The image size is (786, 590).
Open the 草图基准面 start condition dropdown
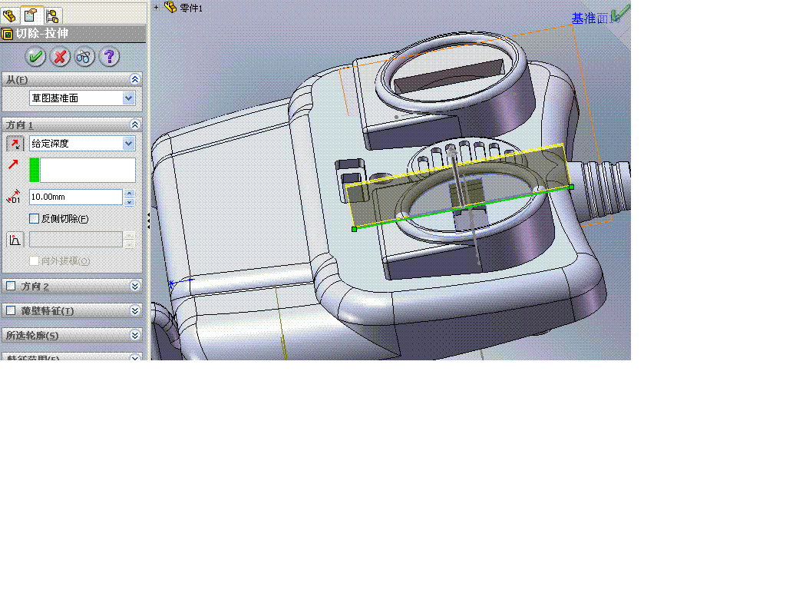coord(128,98)
